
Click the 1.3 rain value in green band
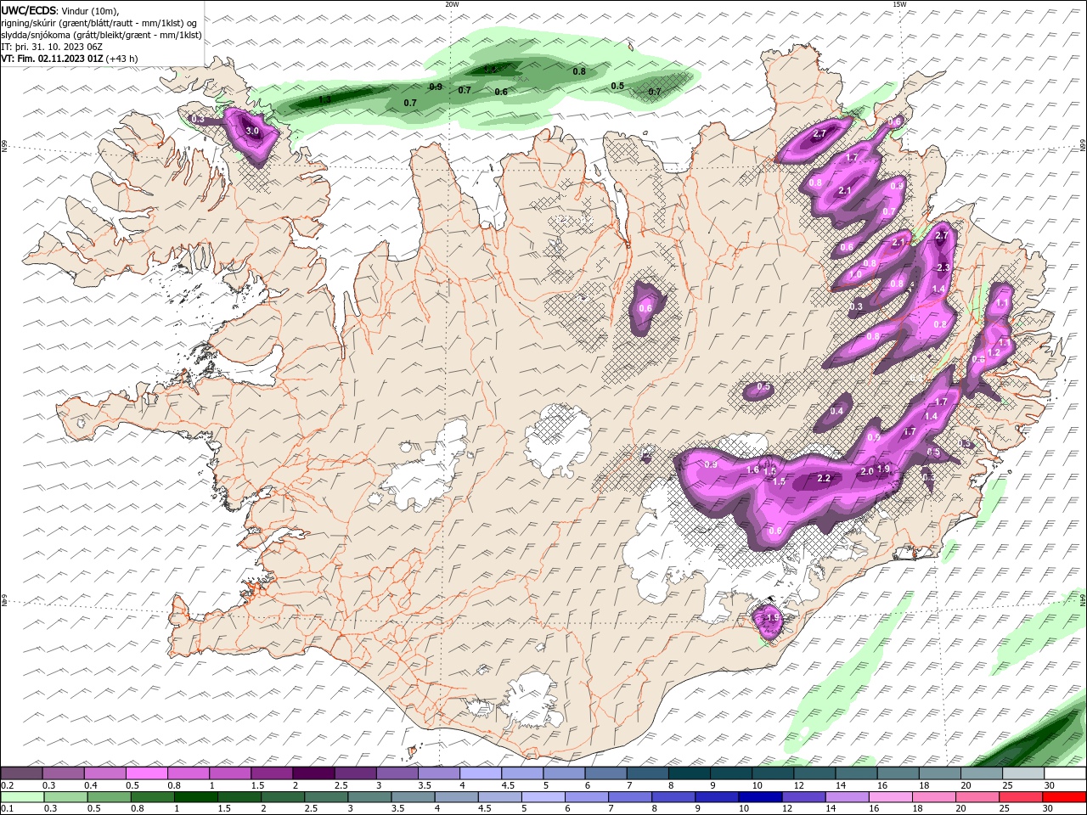point(324,100)
